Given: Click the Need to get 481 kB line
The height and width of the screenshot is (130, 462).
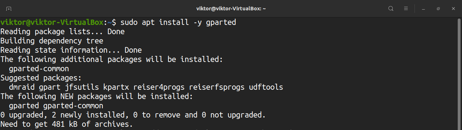Looking at the screenshot, I should (67, 124).
